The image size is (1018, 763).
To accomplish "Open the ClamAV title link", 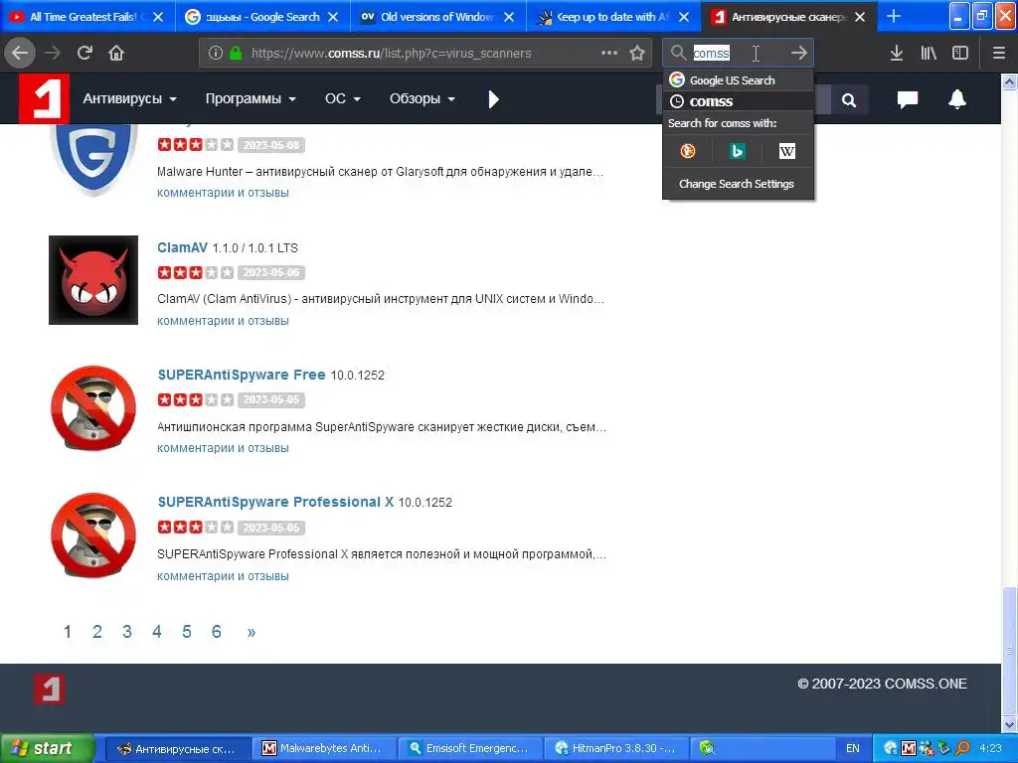I will (x=183, y=247).
